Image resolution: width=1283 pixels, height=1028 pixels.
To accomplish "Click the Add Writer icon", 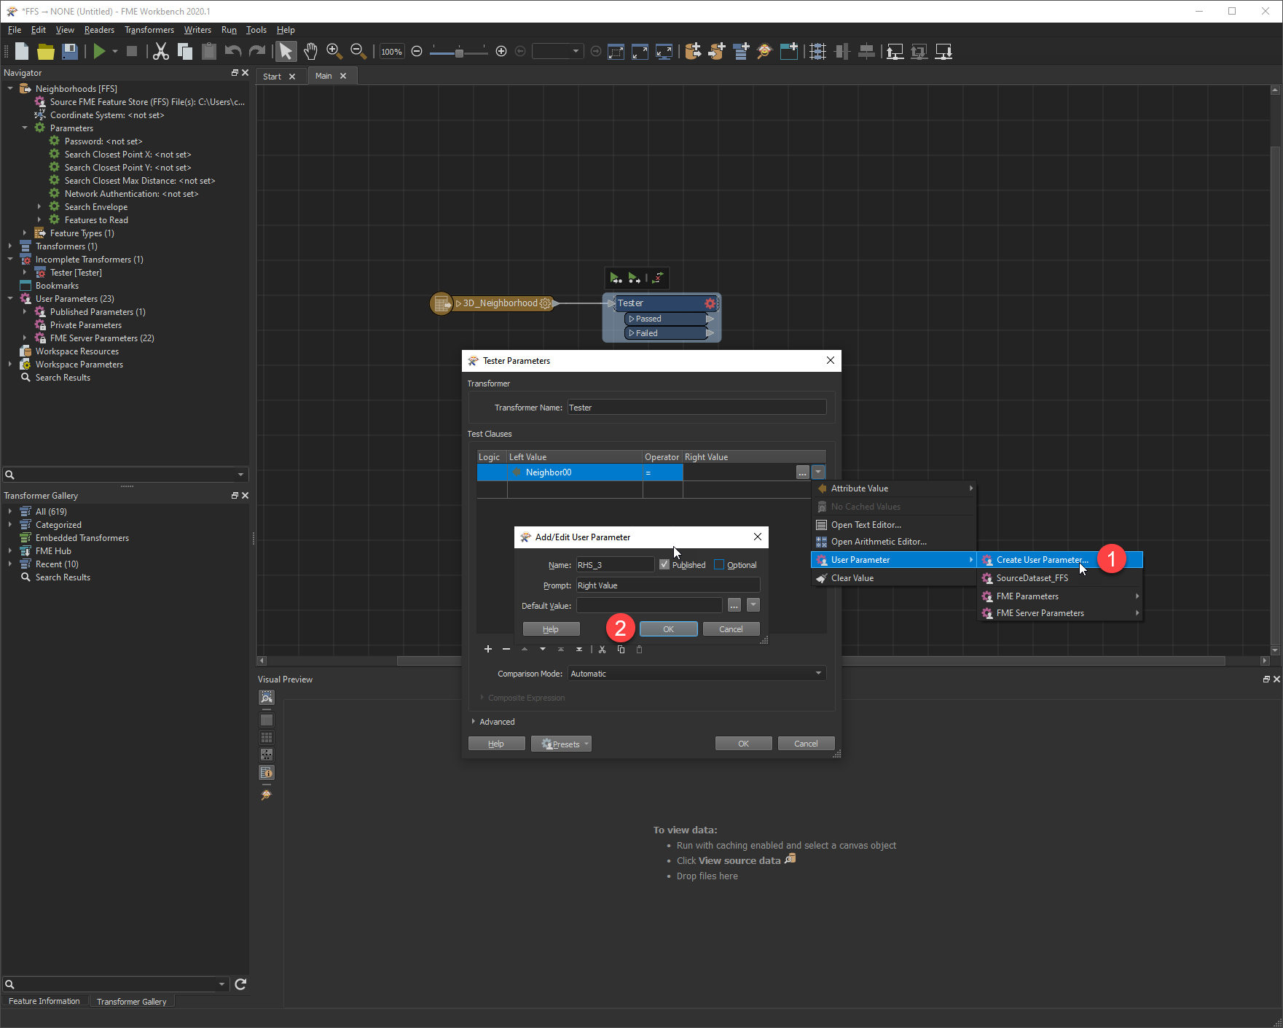I will (x=717, y=51).
